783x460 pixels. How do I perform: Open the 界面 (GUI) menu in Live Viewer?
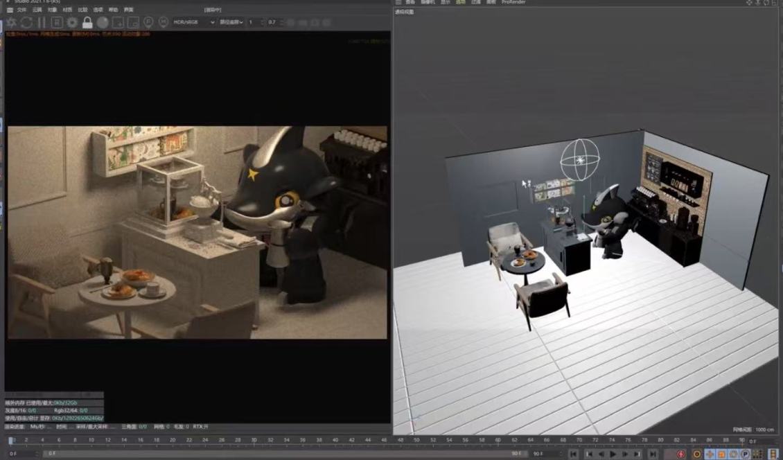(x=129, y=10)
